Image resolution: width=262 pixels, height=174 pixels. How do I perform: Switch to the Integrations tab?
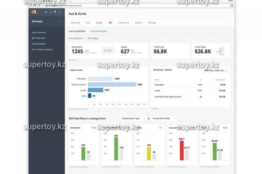pyautogui.click(x=124, y=23)
